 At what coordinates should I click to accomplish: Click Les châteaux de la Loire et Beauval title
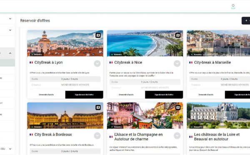click(217, 137)
